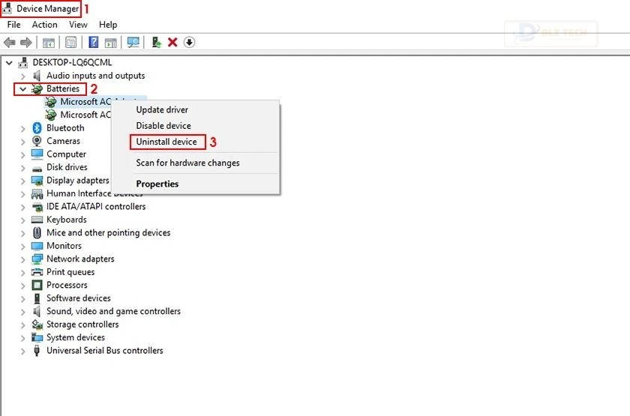
Task: Click the red X Uninstall device icon
Action: 172,42
